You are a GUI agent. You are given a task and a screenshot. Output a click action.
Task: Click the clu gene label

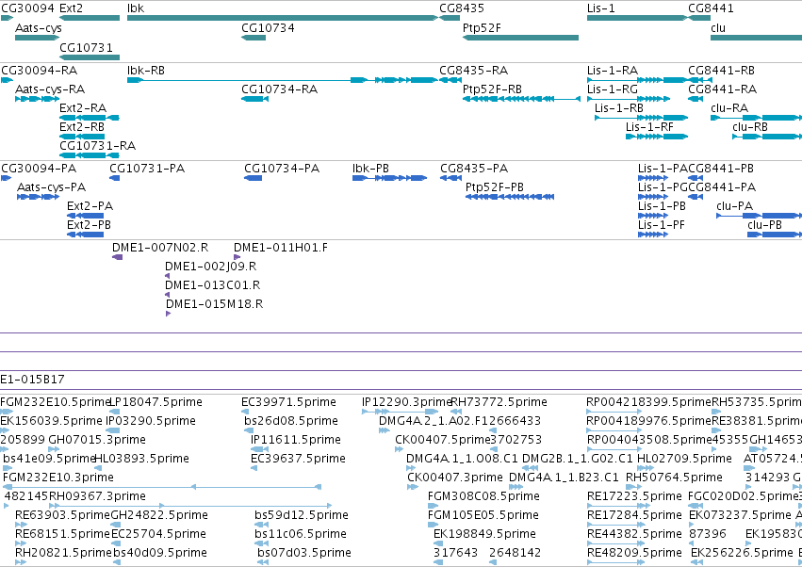coord(718,27)
